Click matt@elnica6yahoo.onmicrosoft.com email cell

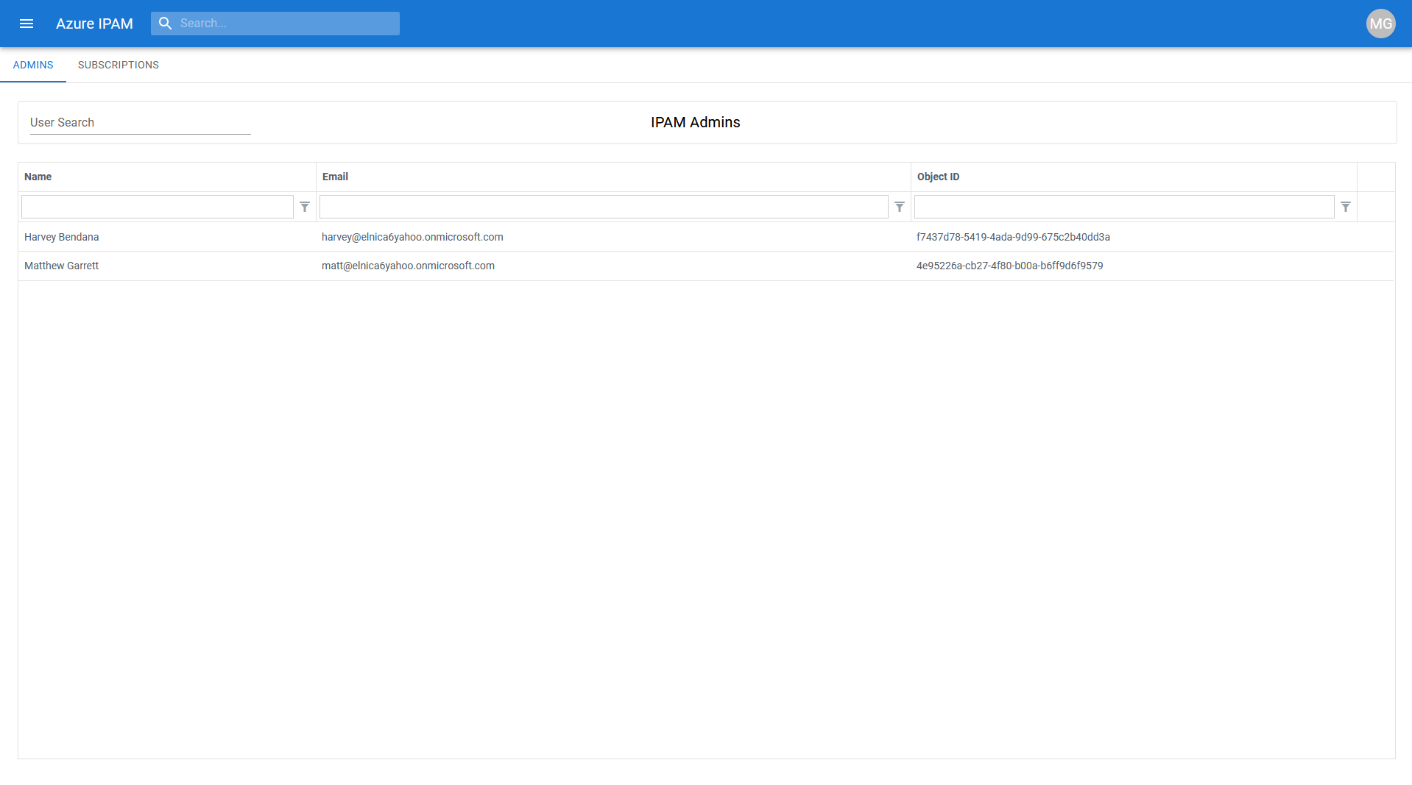613,266
